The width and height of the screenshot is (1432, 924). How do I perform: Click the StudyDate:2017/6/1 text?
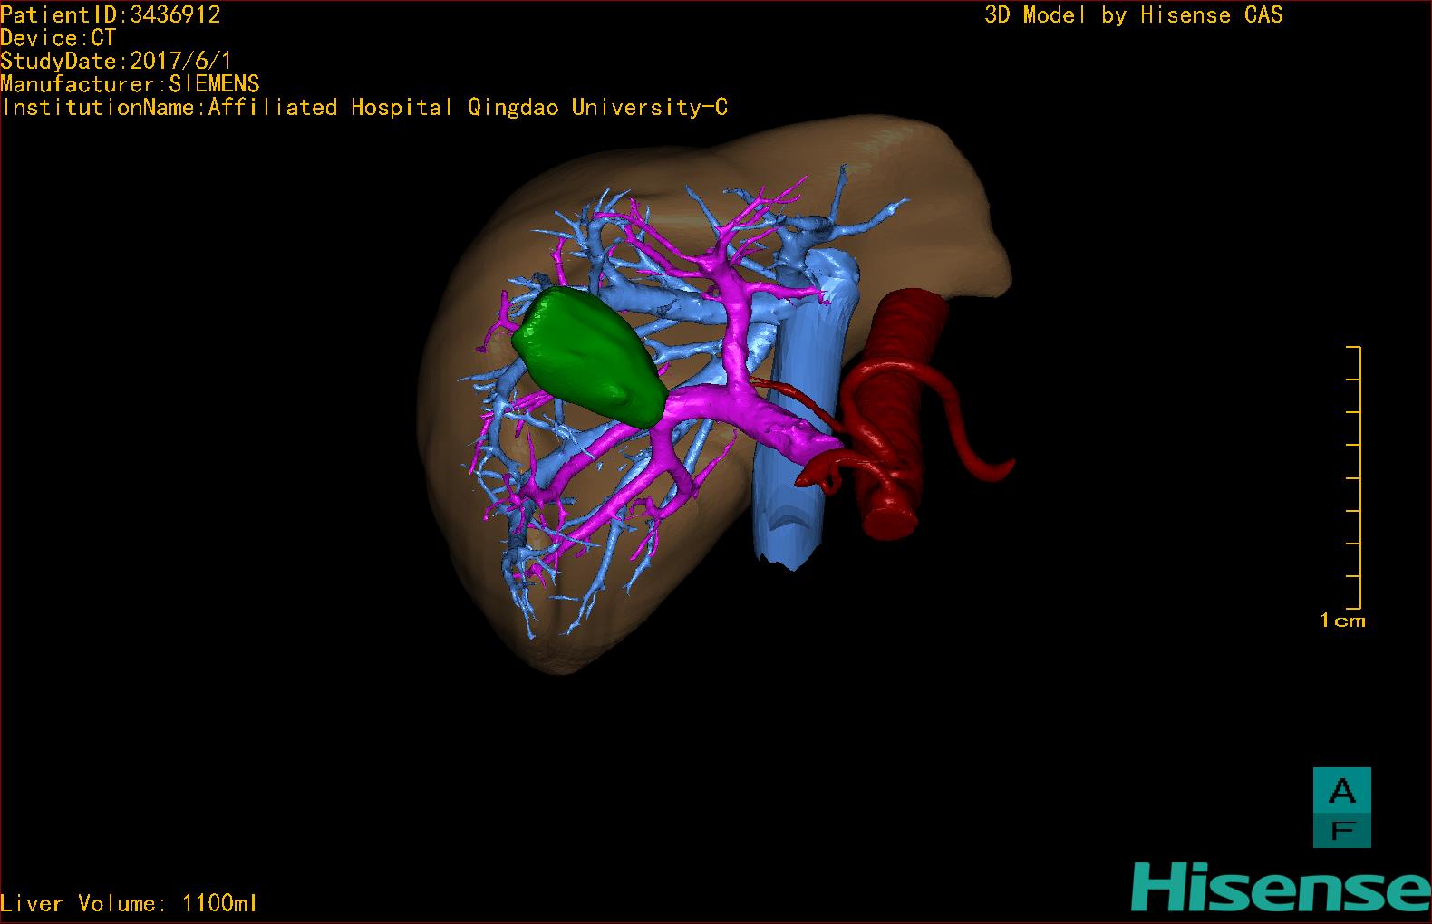(x=115, y=62)
